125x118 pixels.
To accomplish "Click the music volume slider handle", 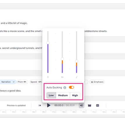I will click(x=77, y=61).
